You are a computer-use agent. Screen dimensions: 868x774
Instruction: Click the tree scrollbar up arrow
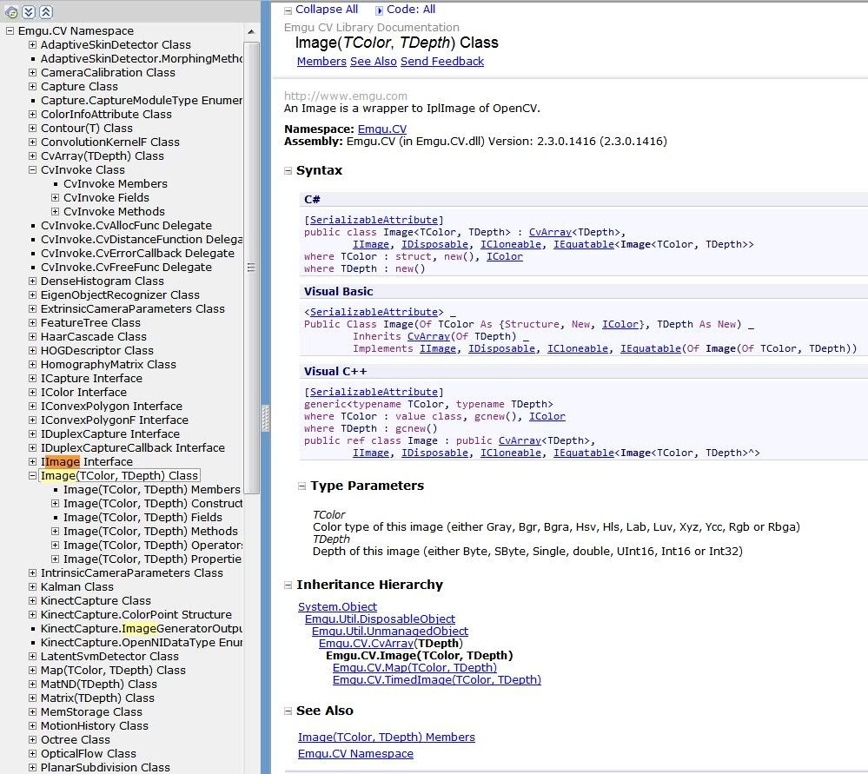click(x=251, y=31)
